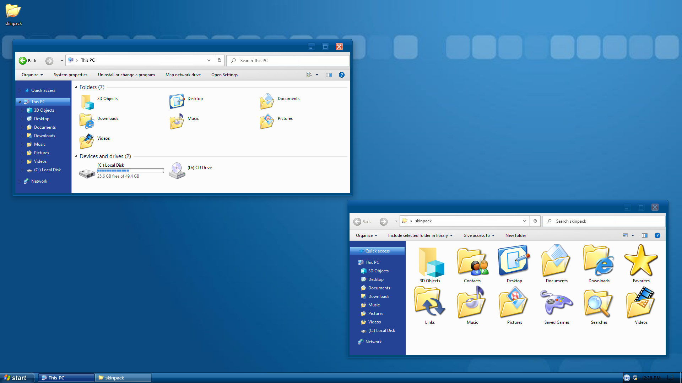Collapse the Devices and drives group
This screenshot has height=383, width=682.
pos(76,156)
